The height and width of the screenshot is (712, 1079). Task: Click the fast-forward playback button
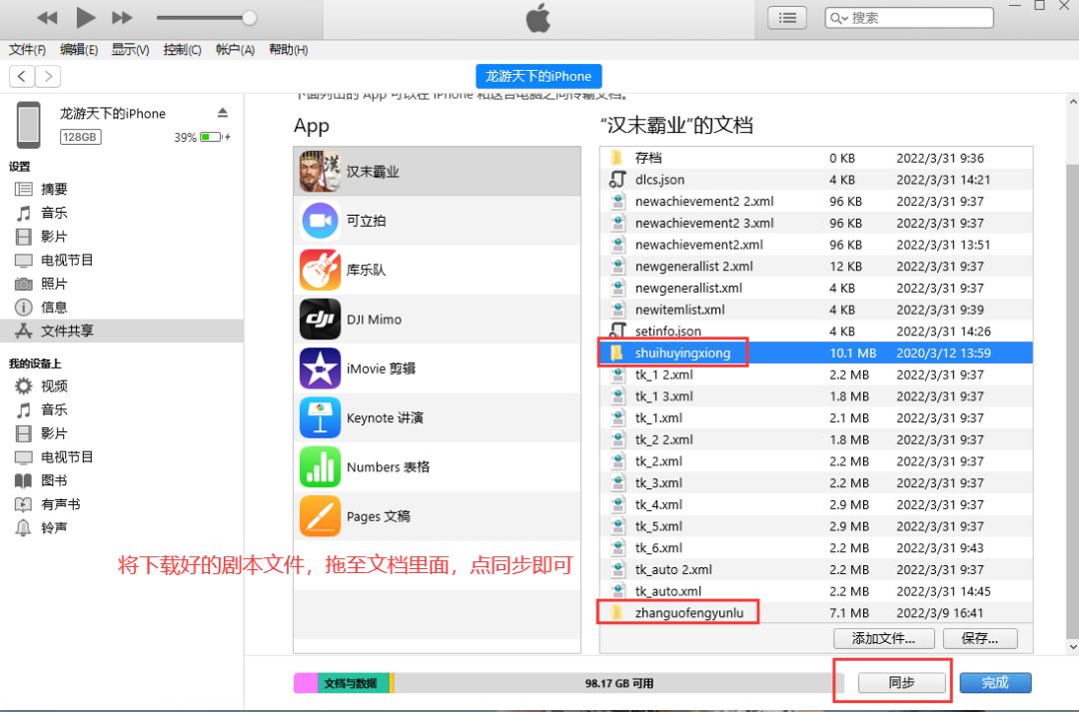point(122,18)
